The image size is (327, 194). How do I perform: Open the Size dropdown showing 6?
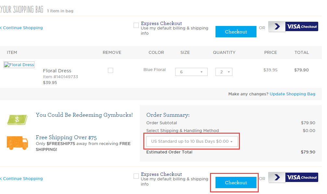(191, 72)
